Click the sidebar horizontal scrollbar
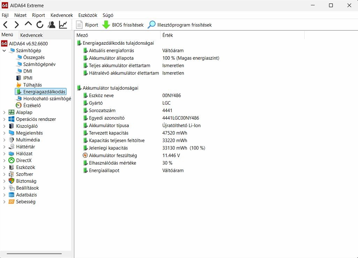Screen dimensions: 358x258 pos(34,253)
